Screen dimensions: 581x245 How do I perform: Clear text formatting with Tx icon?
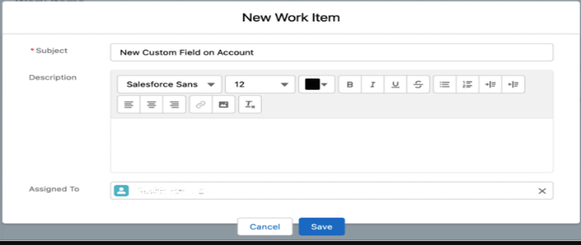[x=250, y=105]
